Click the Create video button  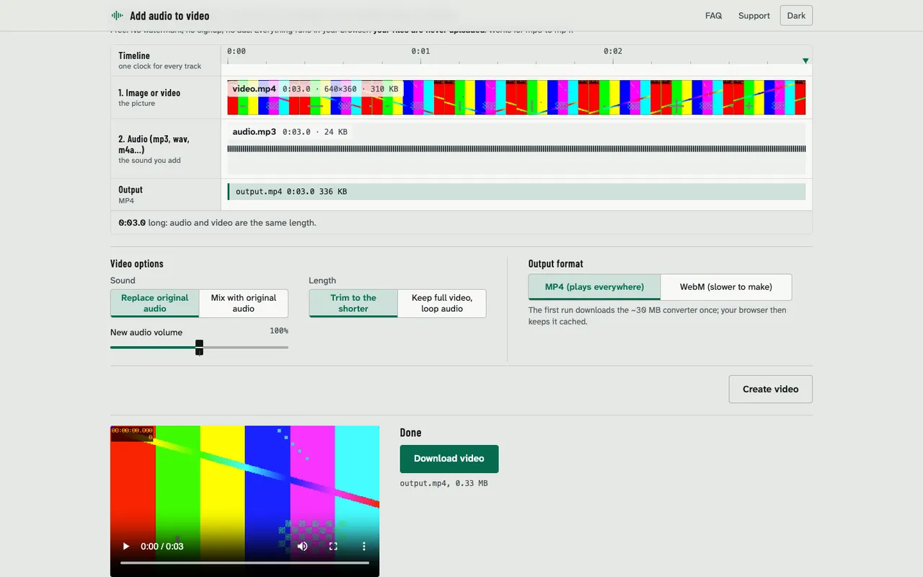(x=770, y=389)
